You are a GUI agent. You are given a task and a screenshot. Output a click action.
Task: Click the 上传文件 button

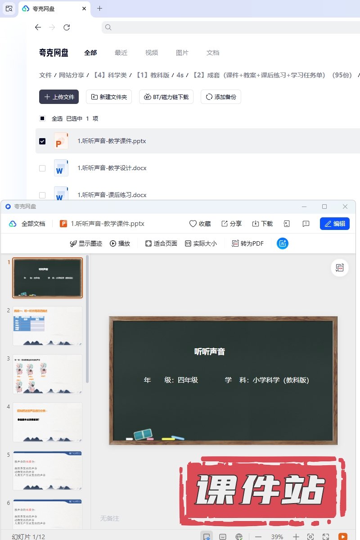tap(59, 97)
